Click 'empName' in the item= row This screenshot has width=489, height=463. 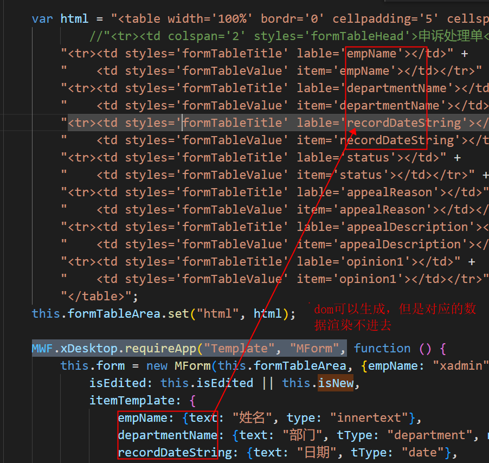(x=364, y=71)
